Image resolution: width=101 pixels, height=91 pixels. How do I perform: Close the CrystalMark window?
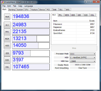tap(96, 2)
